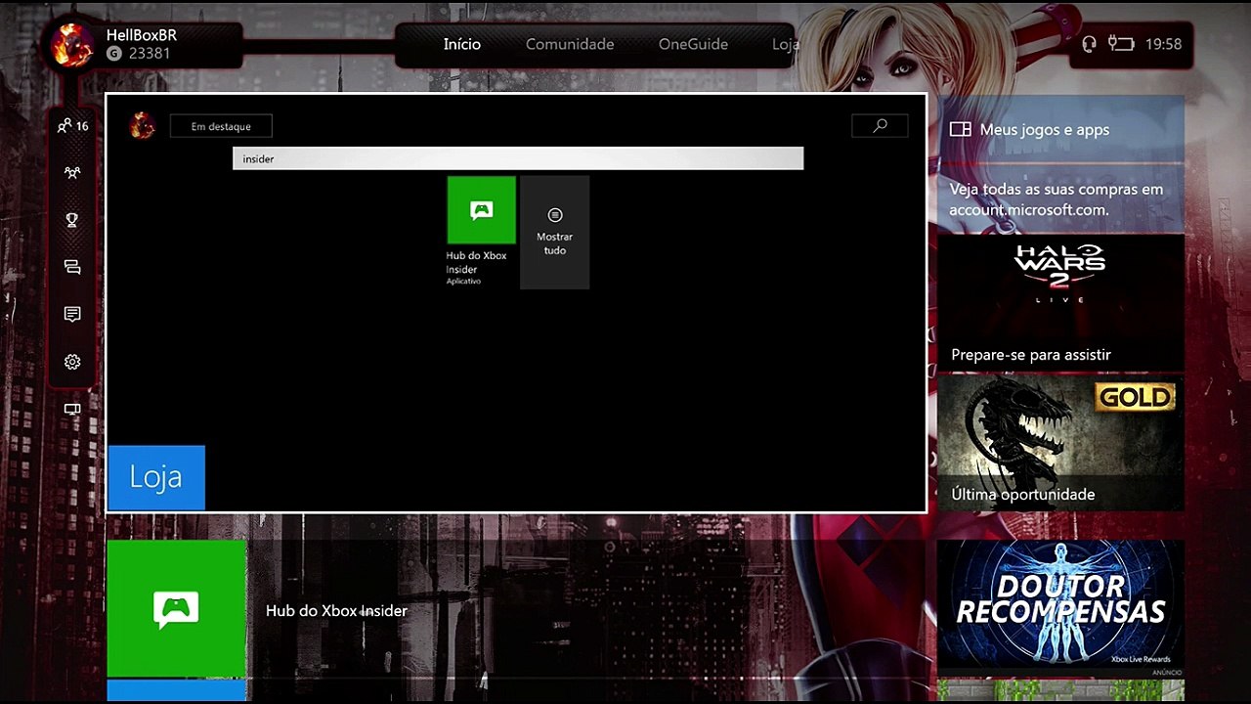
Task: Click the small profile avatar in store panel
Action: [x=142, y=125]
